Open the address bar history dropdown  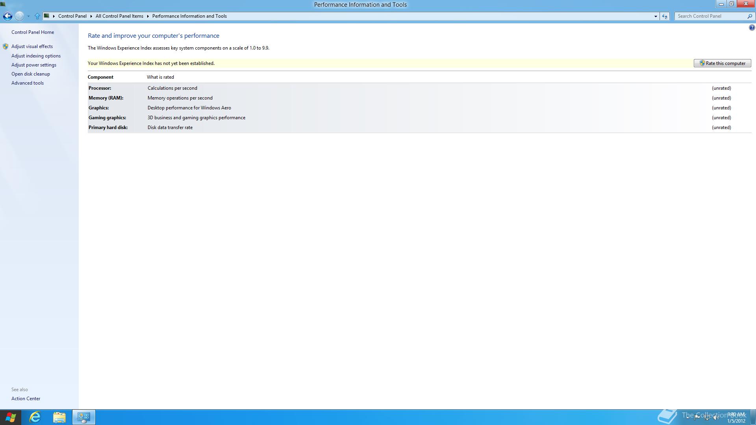coord(656,16)
